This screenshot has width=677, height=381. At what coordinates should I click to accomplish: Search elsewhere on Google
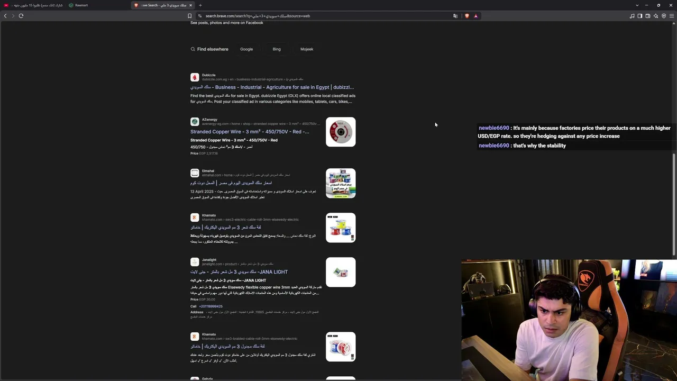(x=246, y=49)
